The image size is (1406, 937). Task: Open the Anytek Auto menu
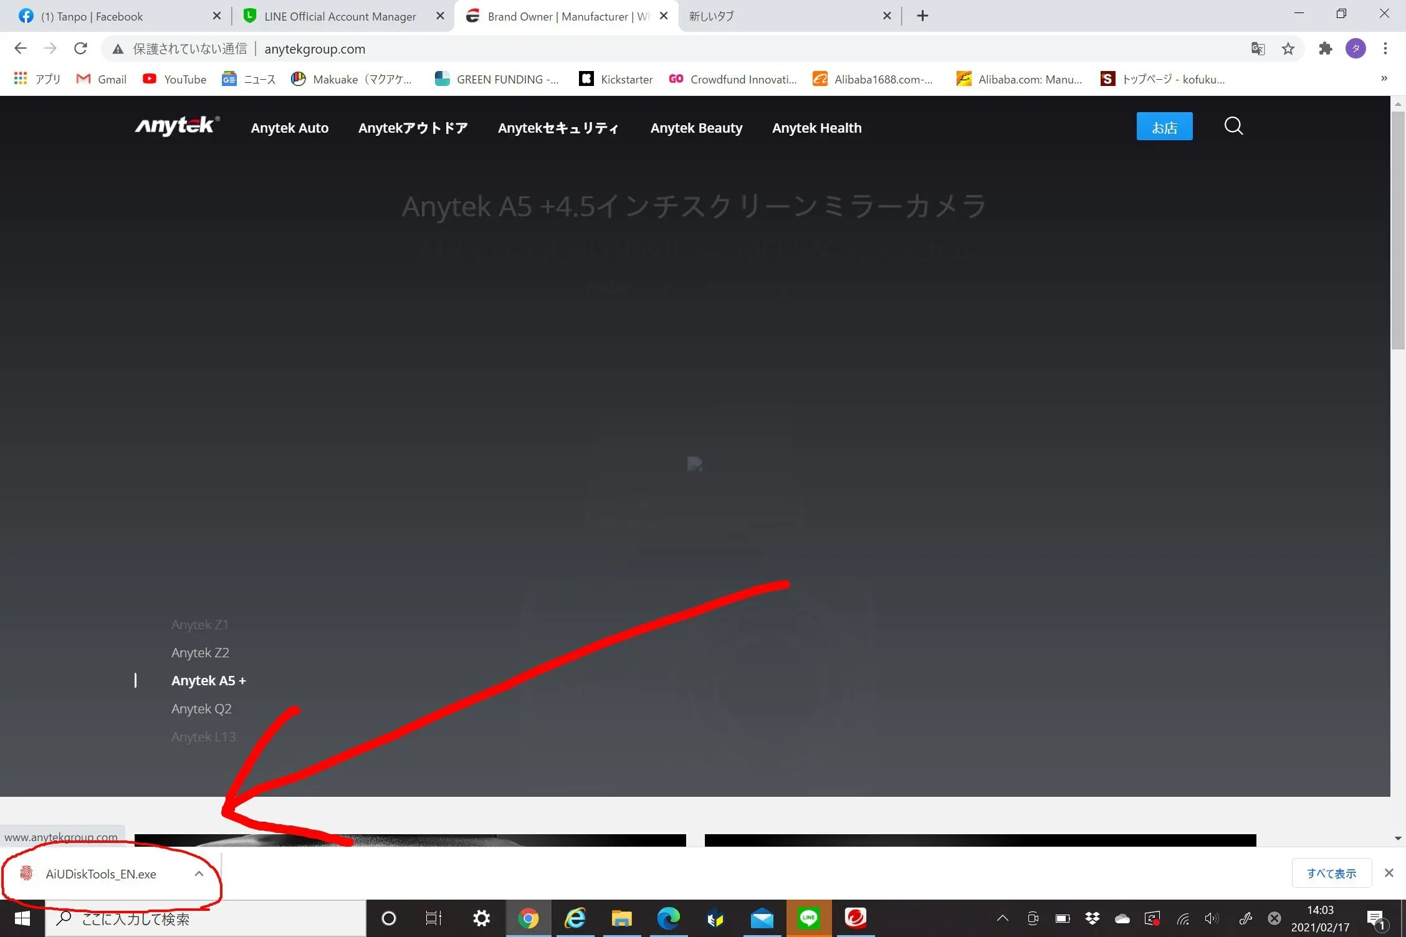(x=289, y=128)
